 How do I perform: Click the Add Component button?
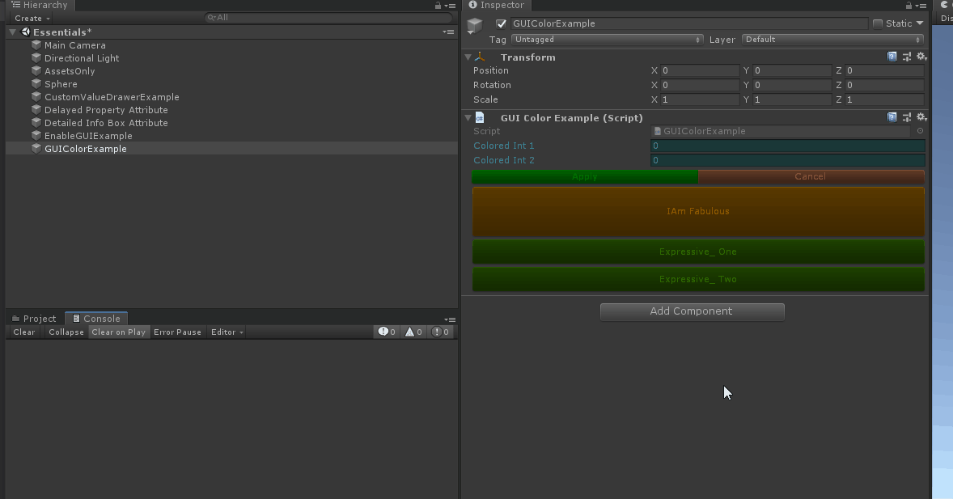click(692, 311)
